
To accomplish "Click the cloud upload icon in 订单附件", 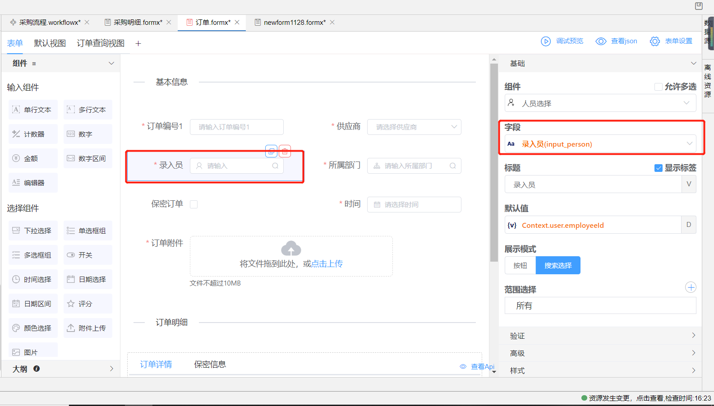I will pos(291,249).
